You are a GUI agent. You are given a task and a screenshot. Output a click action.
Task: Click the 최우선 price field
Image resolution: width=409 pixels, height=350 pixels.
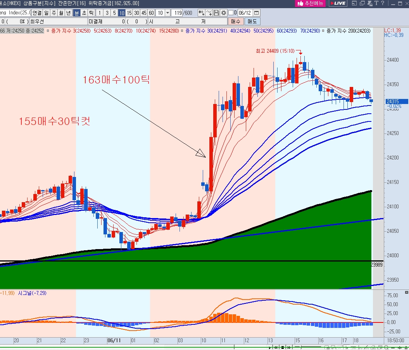(x=59, y=21)
